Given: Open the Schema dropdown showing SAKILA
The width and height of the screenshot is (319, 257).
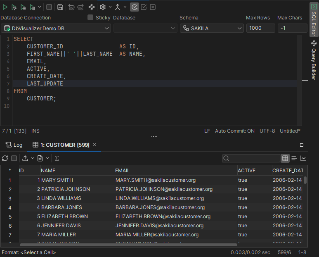Looking at the screenshot, I should click(x=212, y=29).
